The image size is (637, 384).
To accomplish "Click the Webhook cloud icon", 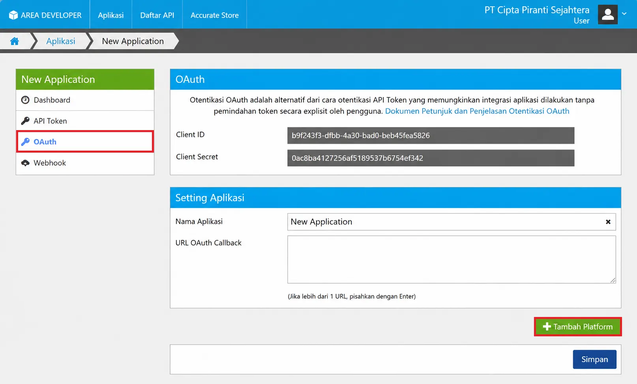I will tap(25, 163).
